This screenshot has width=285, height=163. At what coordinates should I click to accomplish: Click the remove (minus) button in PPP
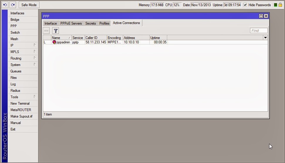[x=46, y=31]
